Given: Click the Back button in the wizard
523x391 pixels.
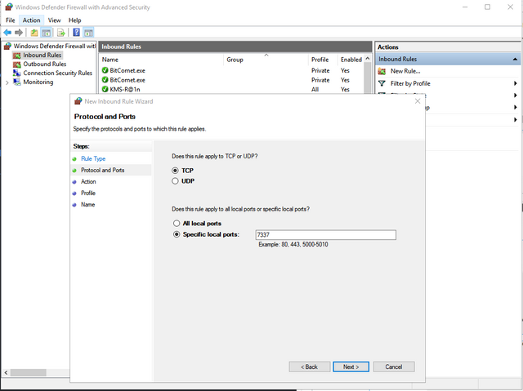Looking at the screenshot, I should point(310,367).
